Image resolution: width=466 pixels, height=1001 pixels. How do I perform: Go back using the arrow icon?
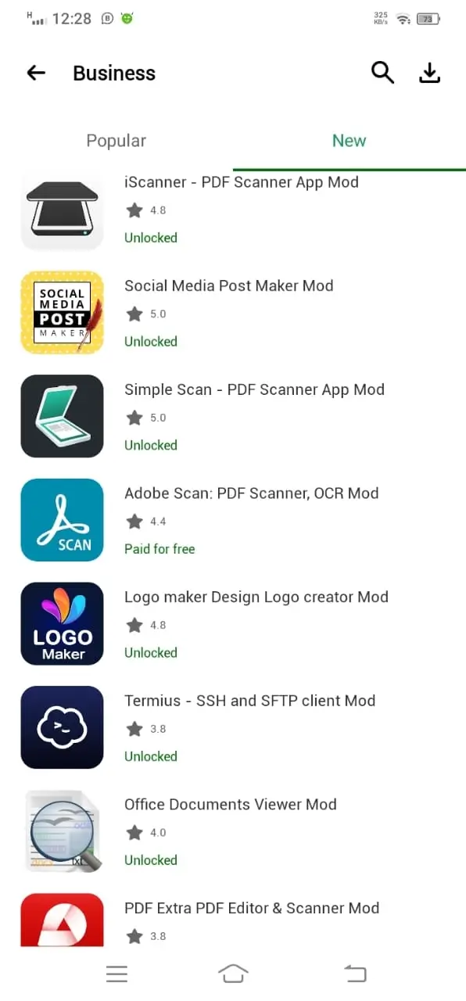click(x=36, y=73)
